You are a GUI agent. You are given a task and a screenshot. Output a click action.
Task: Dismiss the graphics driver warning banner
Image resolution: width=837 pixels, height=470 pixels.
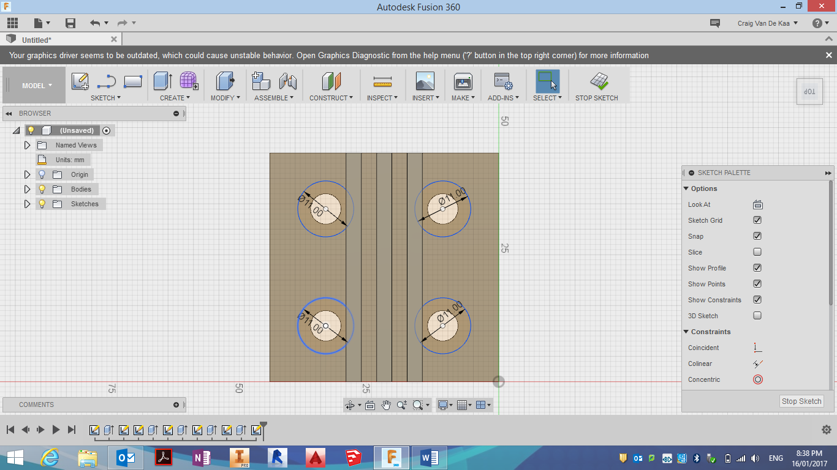tap(828, 55)
